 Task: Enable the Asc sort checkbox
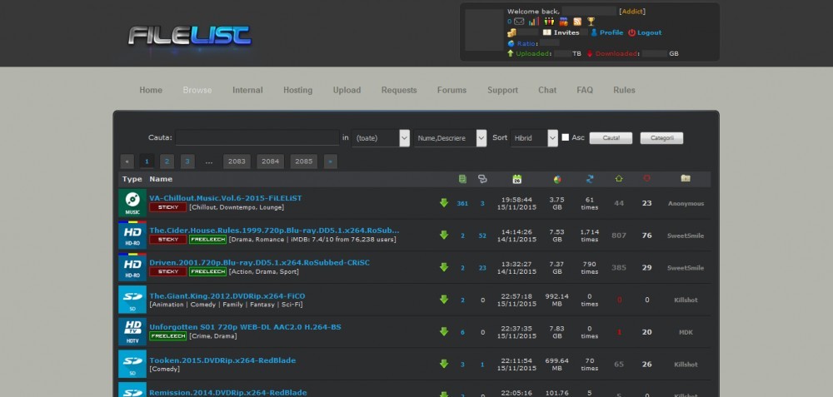[x=566, y=137]
